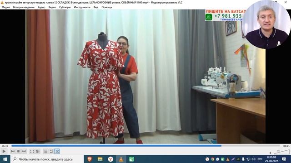Open the Видео menu

[52, 7]
